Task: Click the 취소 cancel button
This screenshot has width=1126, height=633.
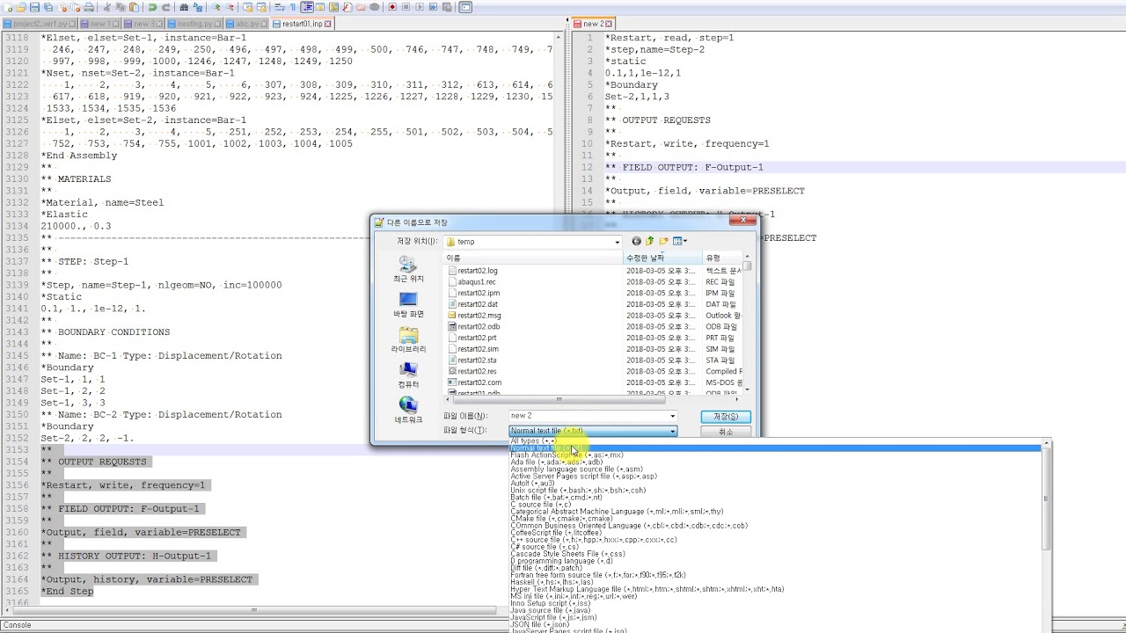Action: 726,432
